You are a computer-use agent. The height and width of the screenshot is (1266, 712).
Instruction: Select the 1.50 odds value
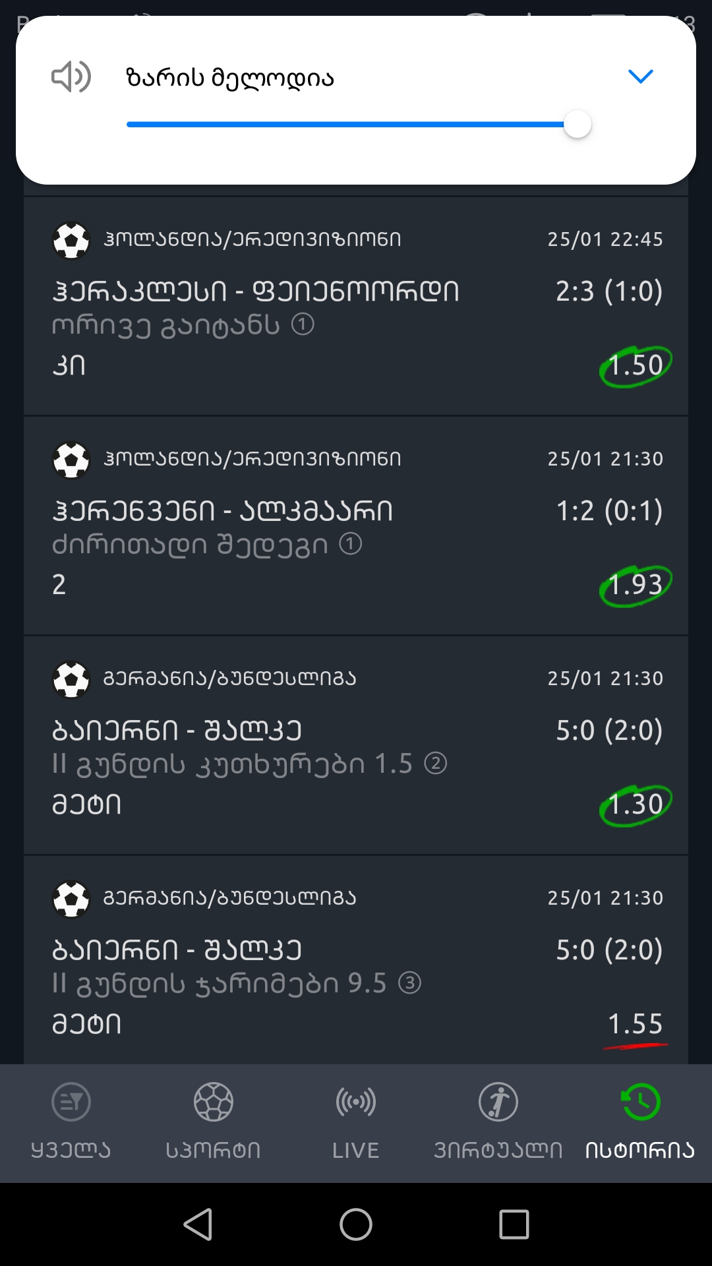(x=636, y=366)
